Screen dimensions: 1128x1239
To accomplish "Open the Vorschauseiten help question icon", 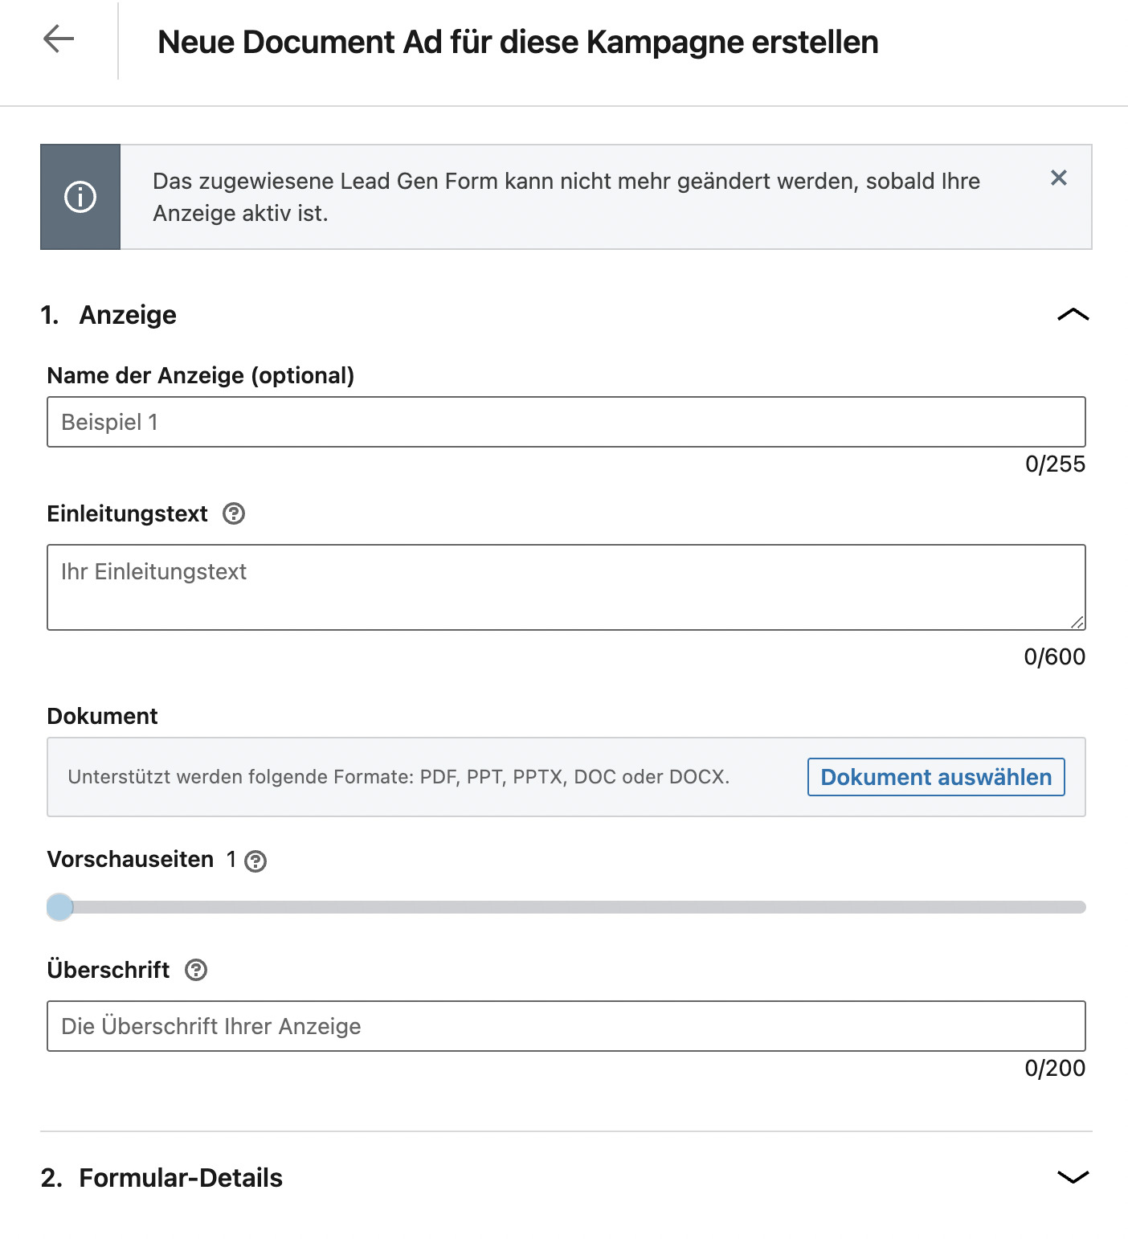I will pyautogui.click(x=255, y=861).
